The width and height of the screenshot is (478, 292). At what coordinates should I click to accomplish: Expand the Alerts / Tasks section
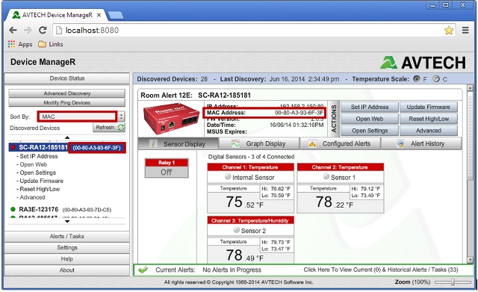[67, 236]
